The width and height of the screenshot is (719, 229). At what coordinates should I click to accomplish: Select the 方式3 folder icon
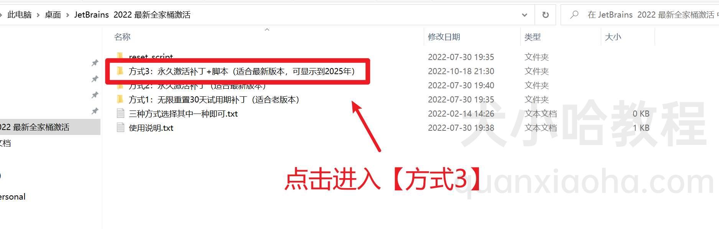coord(120,71)
